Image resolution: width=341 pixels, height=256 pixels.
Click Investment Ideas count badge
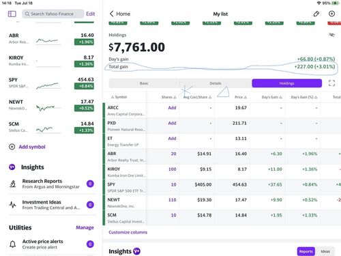[90, 205]
